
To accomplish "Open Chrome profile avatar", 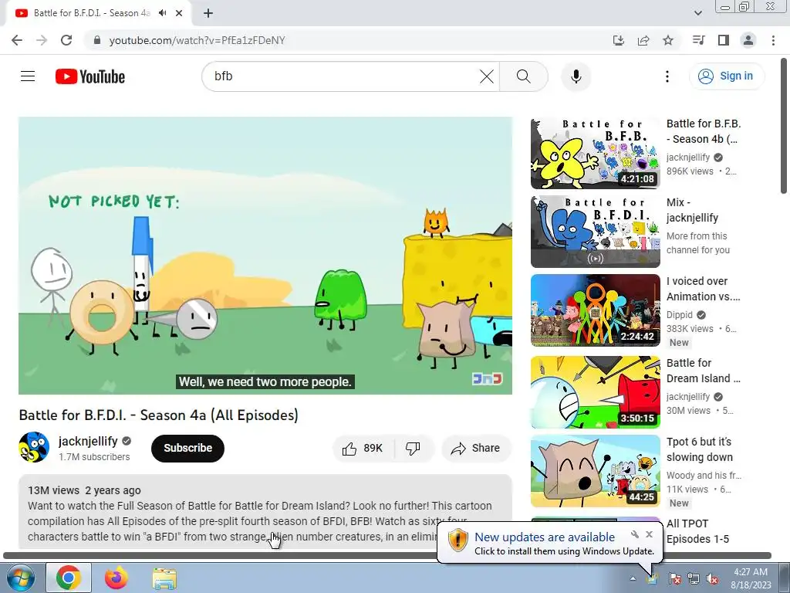I will (748, 40).
